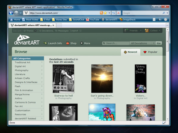Open the Victory is my Destiny thumbnail
This screenshot has height=133, width=178.
[x=141, y=79]
